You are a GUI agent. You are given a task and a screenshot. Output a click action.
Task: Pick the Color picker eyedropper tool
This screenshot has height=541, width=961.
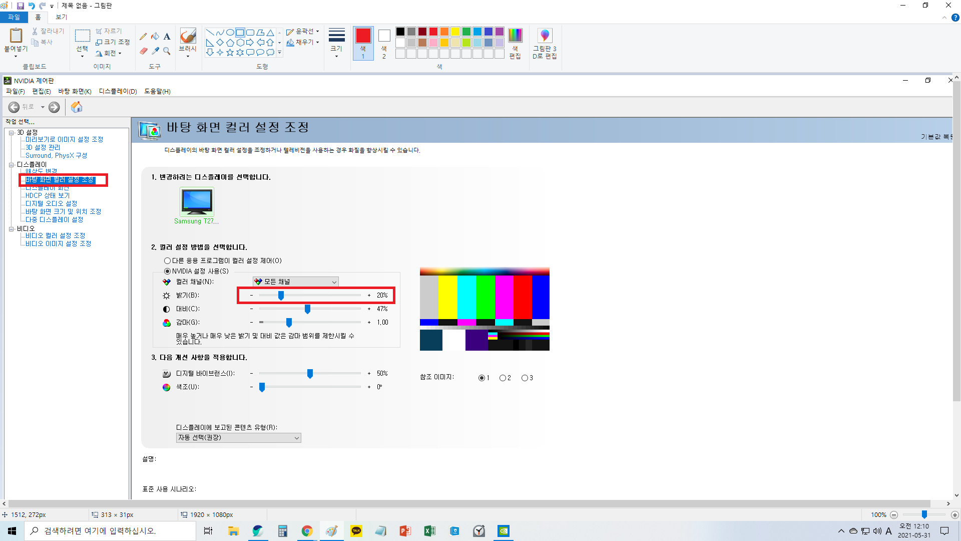(x=155, y=51)
